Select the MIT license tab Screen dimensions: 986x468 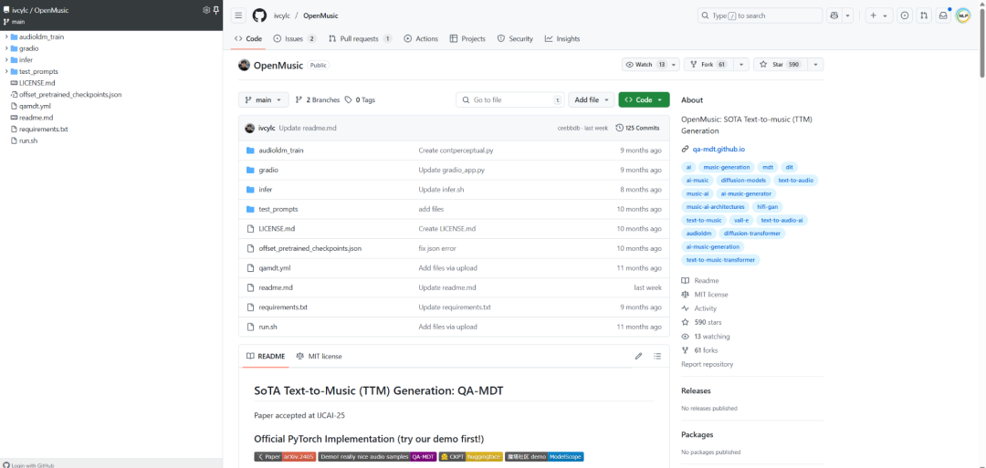pos(319,356)
